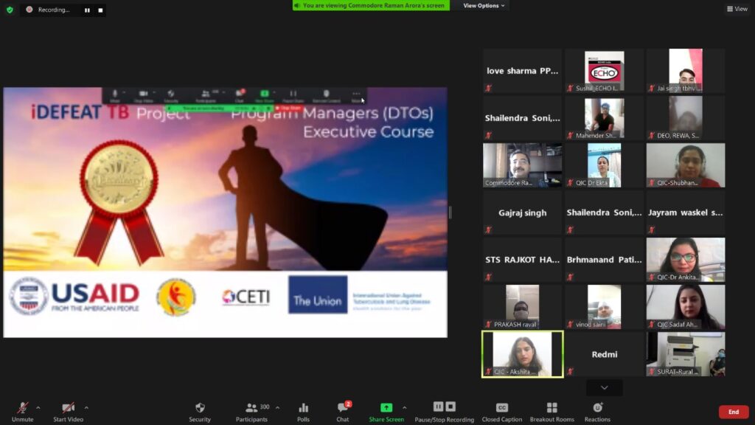Open Closed Caption settings
Screen dimensions: 755x425
pos(501,411)
